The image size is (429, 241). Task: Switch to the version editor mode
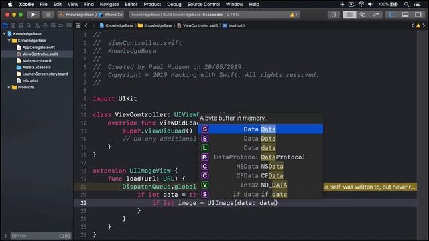pos(375,15)
